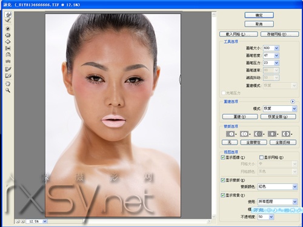Click the keyboard icon on the IME bar

287,210
